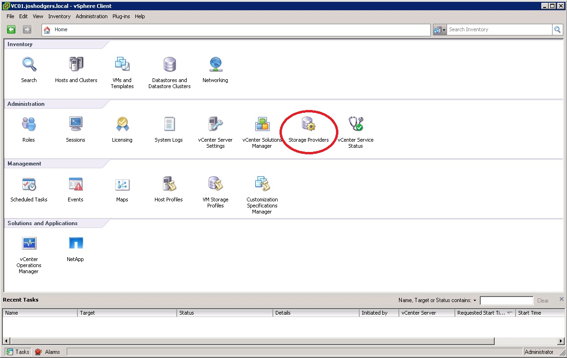Click the Search Inventory input field
The height and width of the screenshot is (358, 567).
498,29
